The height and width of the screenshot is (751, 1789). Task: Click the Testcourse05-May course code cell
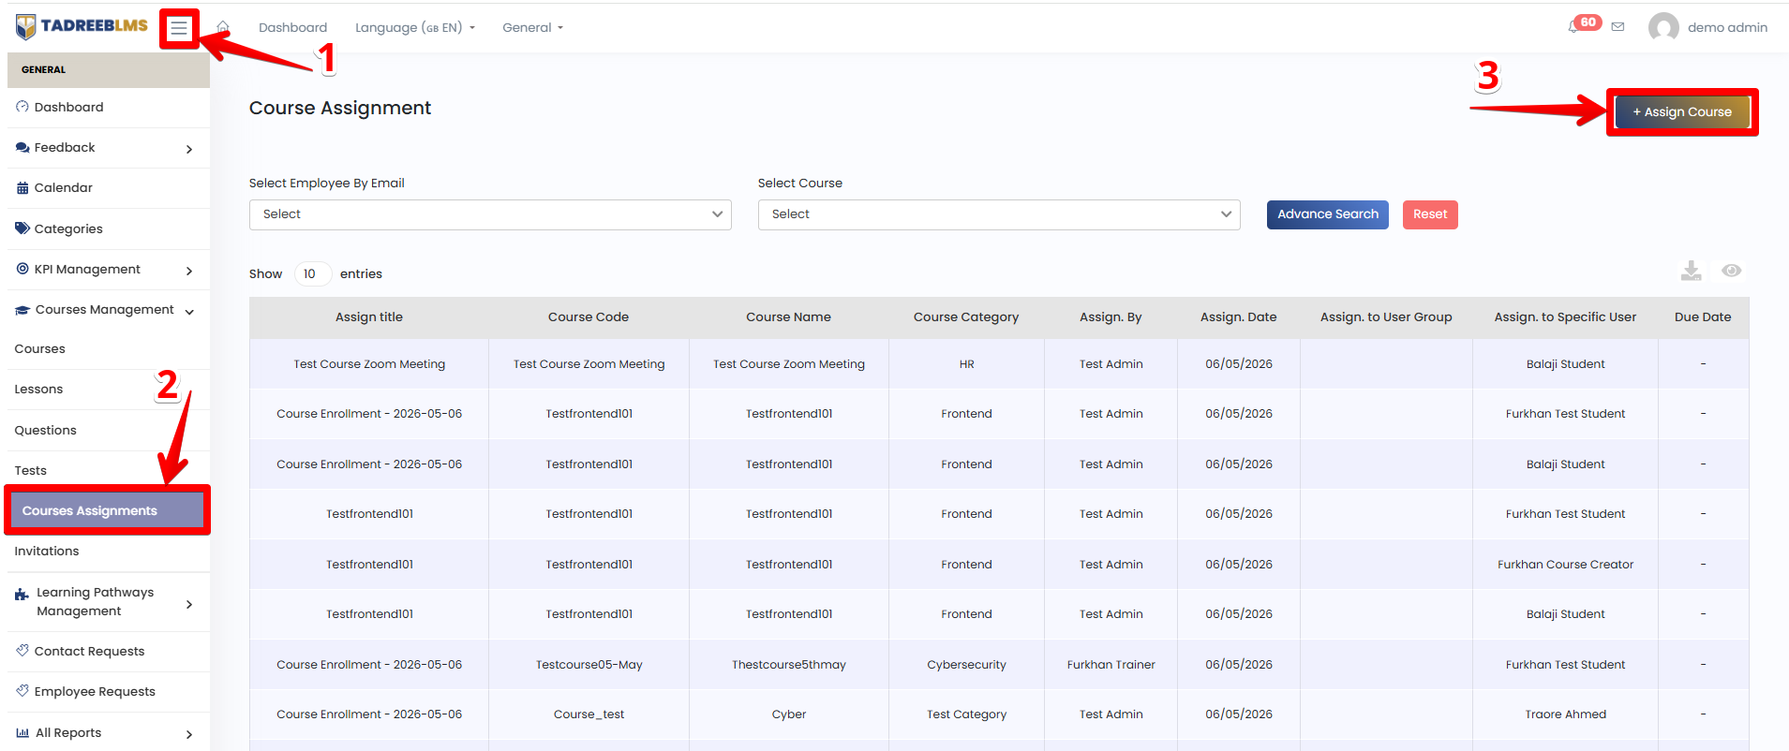[x=589, y=665]
